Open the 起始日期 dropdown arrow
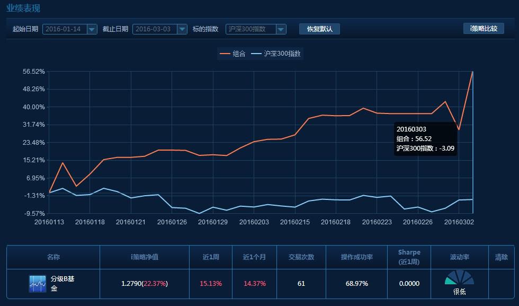 (92, 29)
